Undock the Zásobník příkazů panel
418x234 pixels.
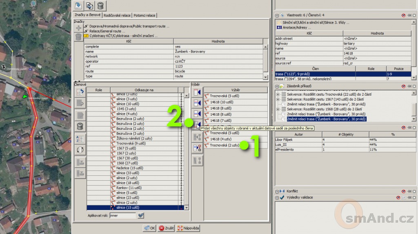[x=409, y=86]
